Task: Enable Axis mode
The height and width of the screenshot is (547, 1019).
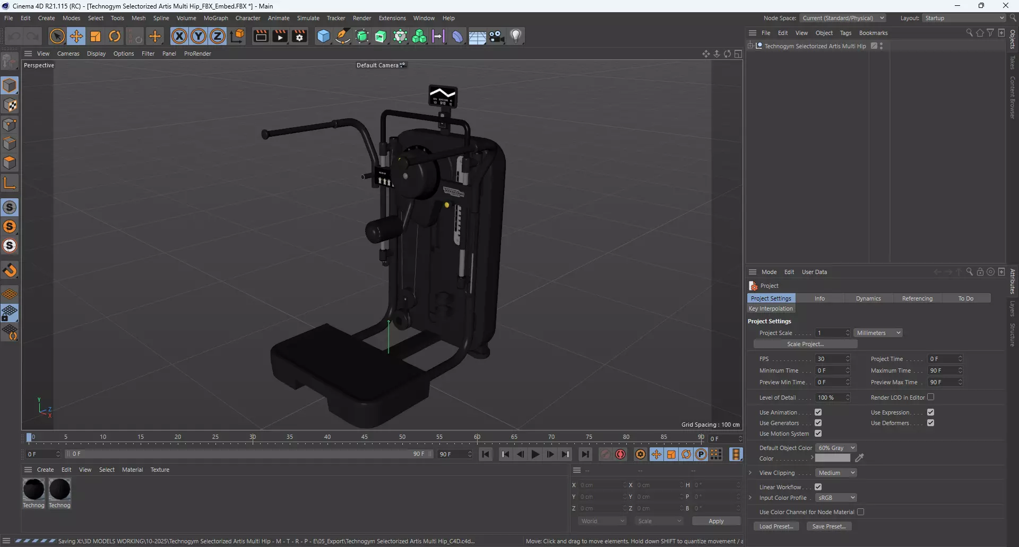Action: 10,183
